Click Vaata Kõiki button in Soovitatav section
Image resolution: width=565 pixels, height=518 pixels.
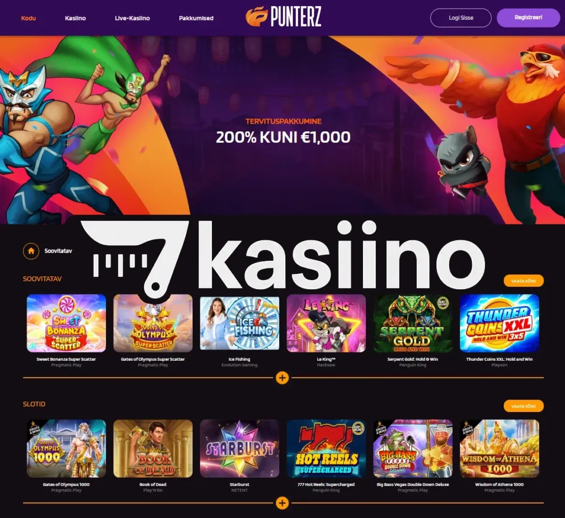coord(524,281)
